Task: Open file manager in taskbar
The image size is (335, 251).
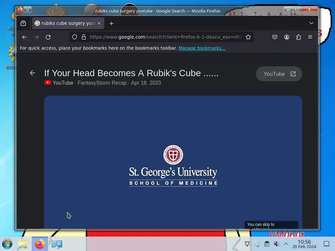Action: point(23,244)
